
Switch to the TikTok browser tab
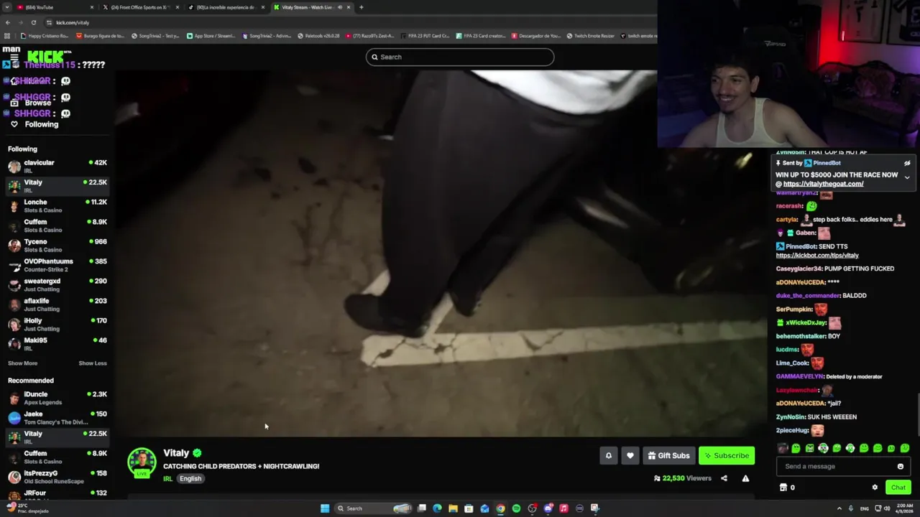pyautogui.click(x=226, y=7)
